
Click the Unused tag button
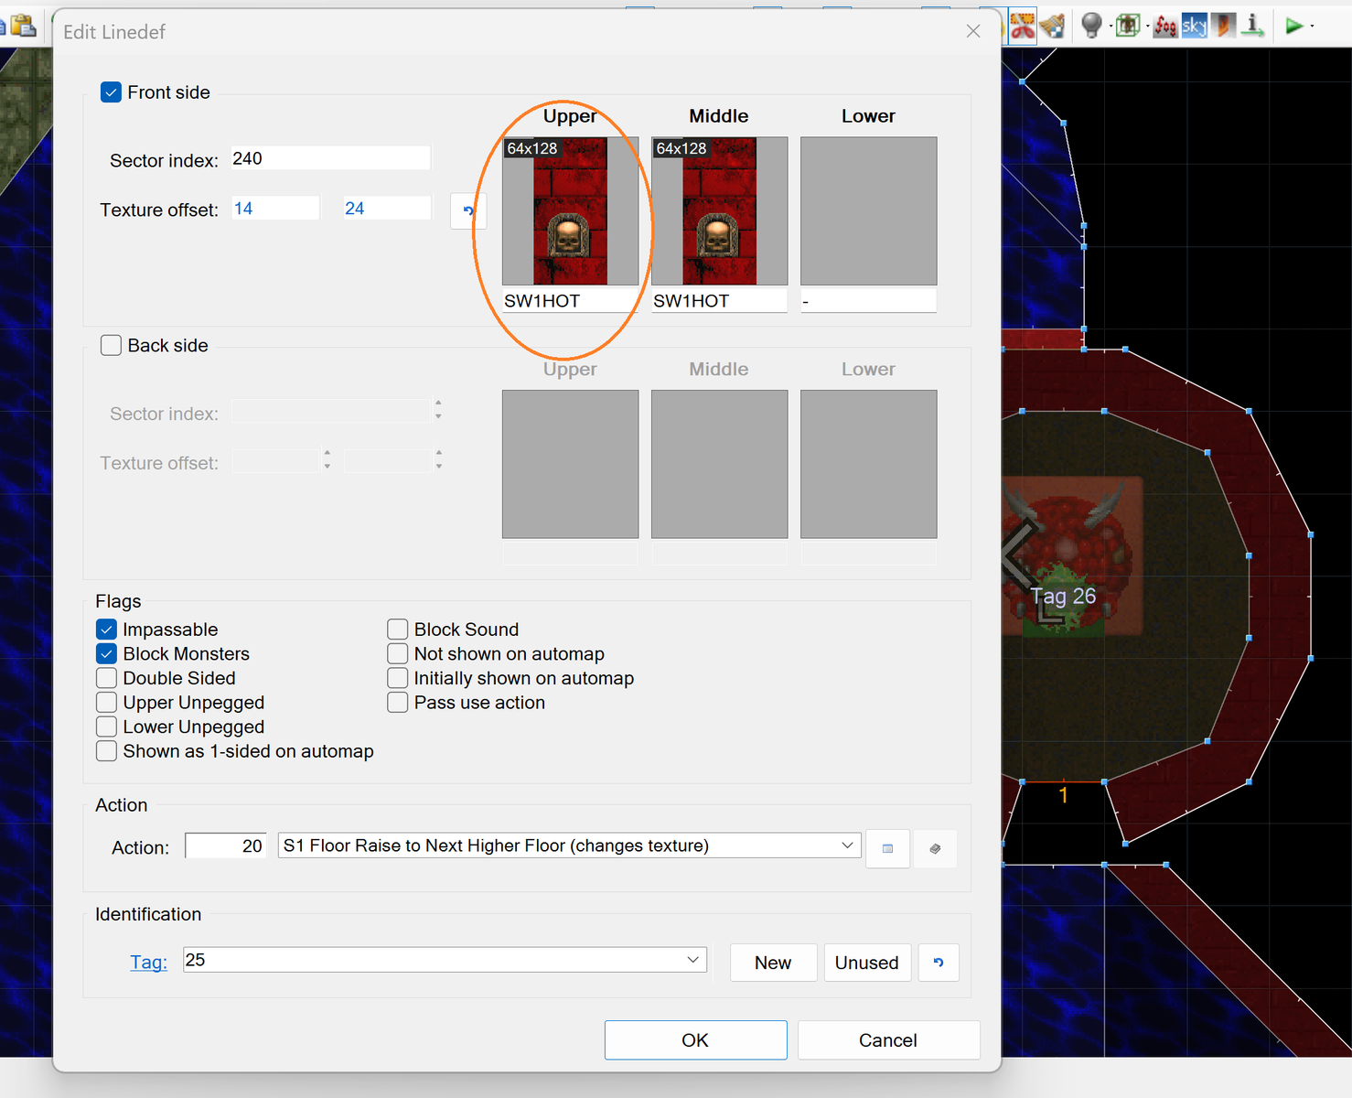(x=867, y=963)
